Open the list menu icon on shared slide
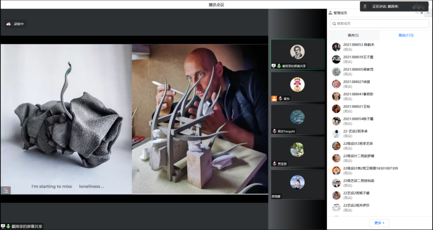Image resolution: width=433 pixels, height=230 pixels. click(x=5, y=190)
